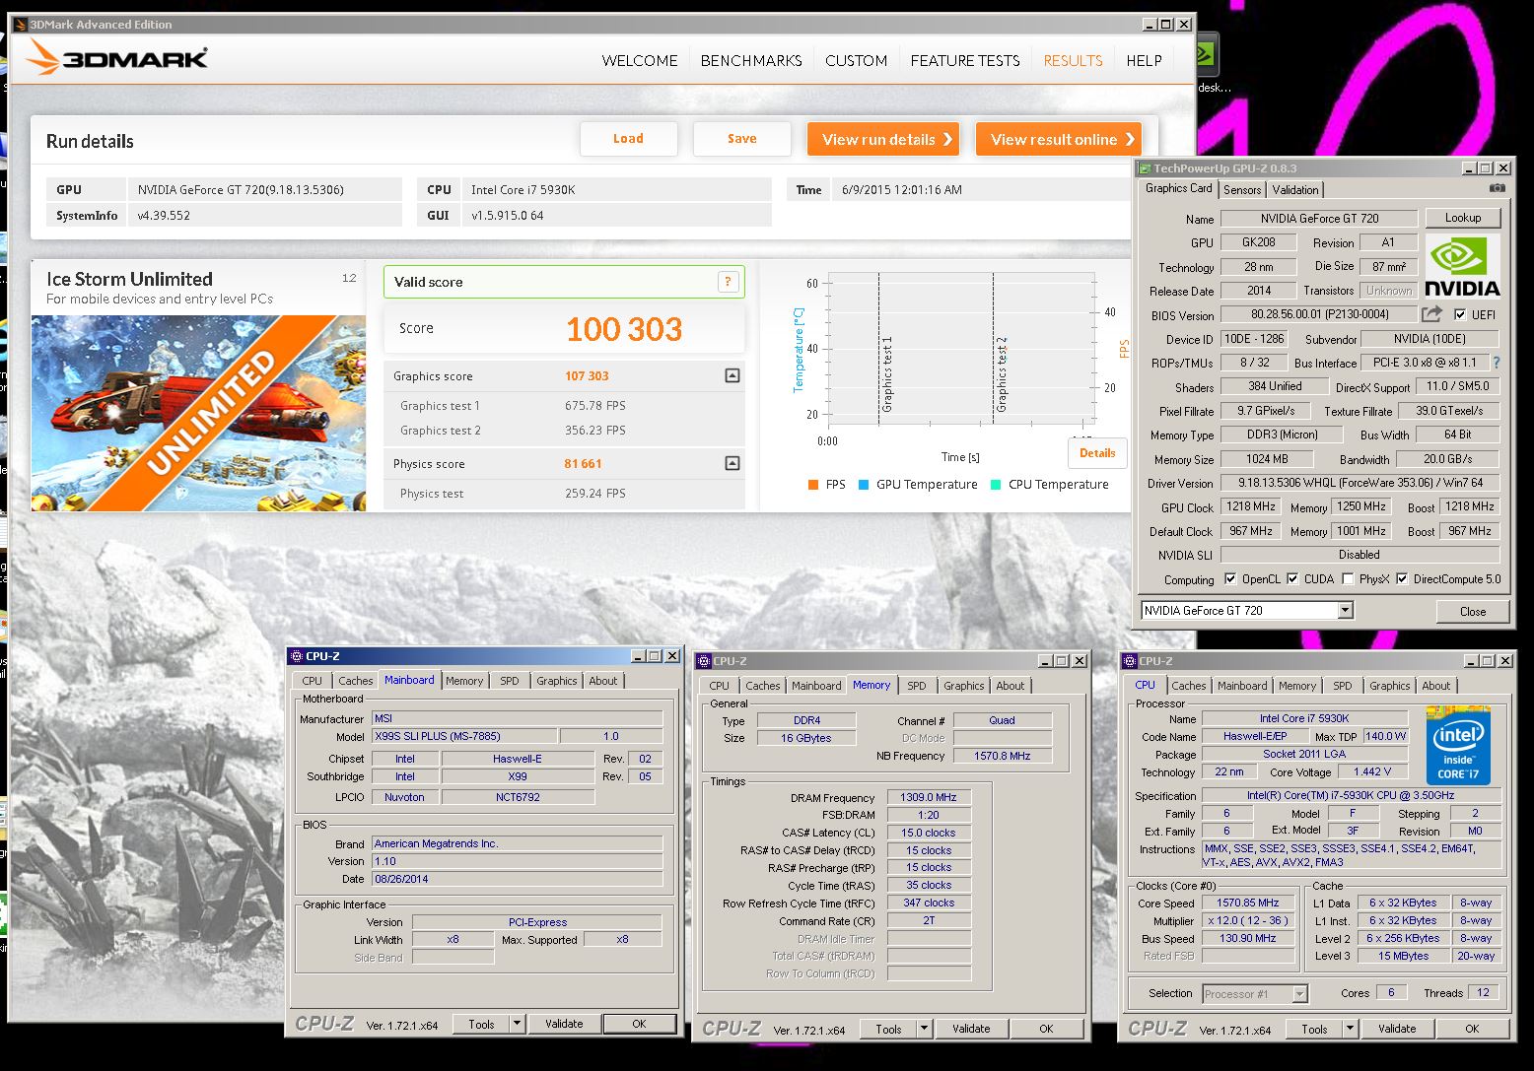
Task: Click the score value 100 303
Action: pyautogui.click(x=624, y=329)
